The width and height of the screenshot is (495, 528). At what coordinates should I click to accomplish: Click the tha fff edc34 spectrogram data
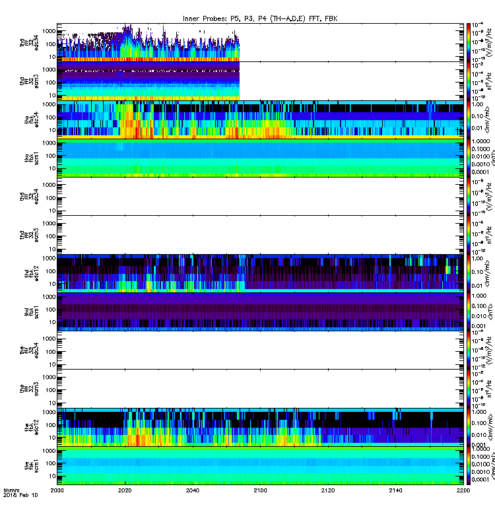click(148, 43)
